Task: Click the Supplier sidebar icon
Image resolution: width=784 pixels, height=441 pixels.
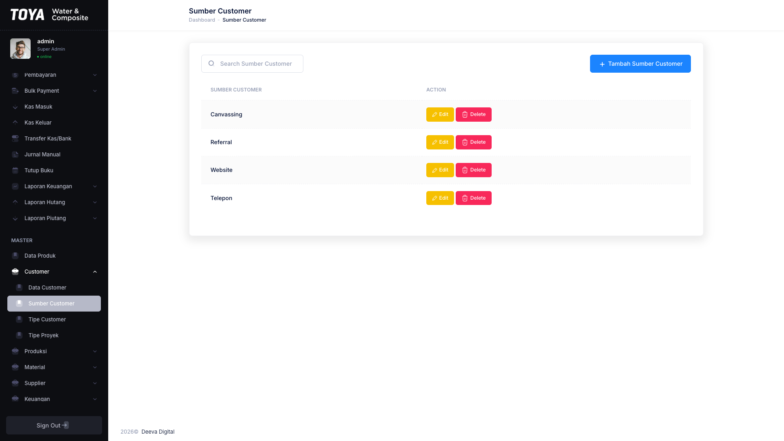Action: (x=15, y=383)
